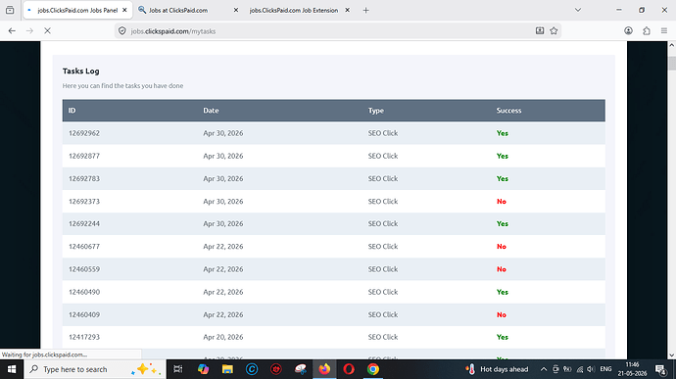Open the Firefox account icon
This screenshot has height=379, width=676.
(629, 30)
